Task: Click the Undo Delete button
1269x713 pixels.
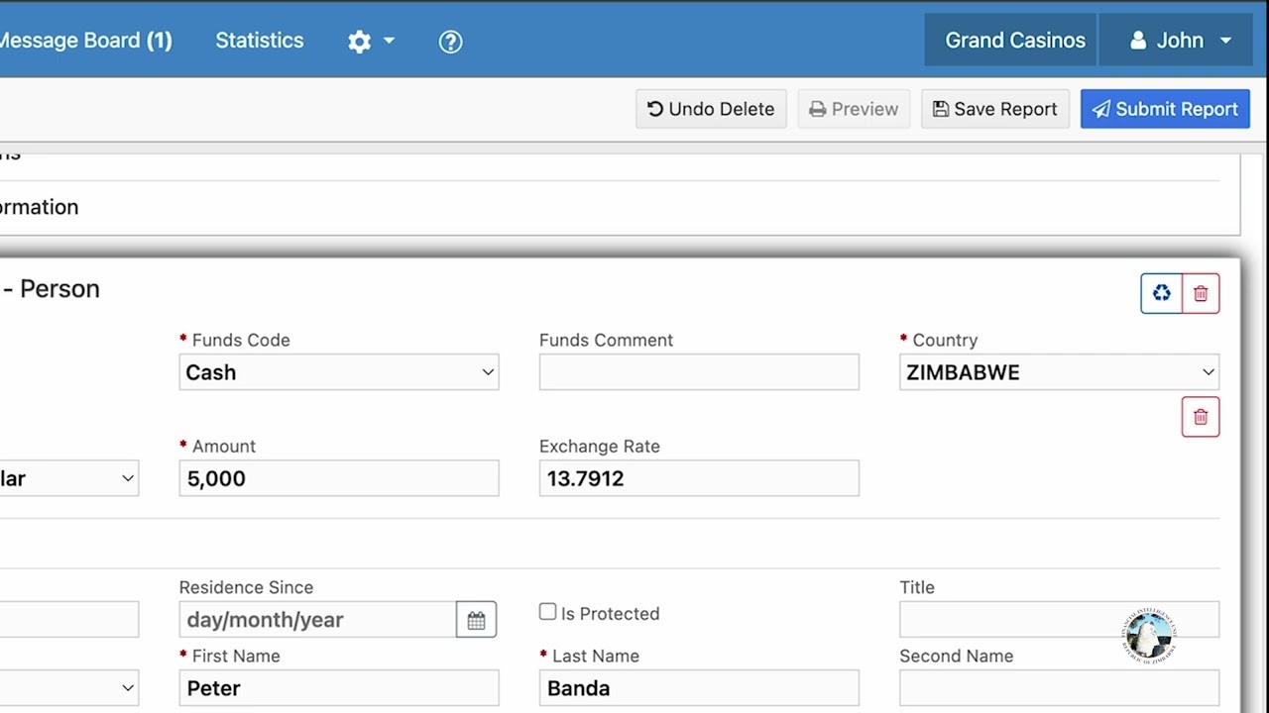Action: pyautogui.click(x=711, y=109)
